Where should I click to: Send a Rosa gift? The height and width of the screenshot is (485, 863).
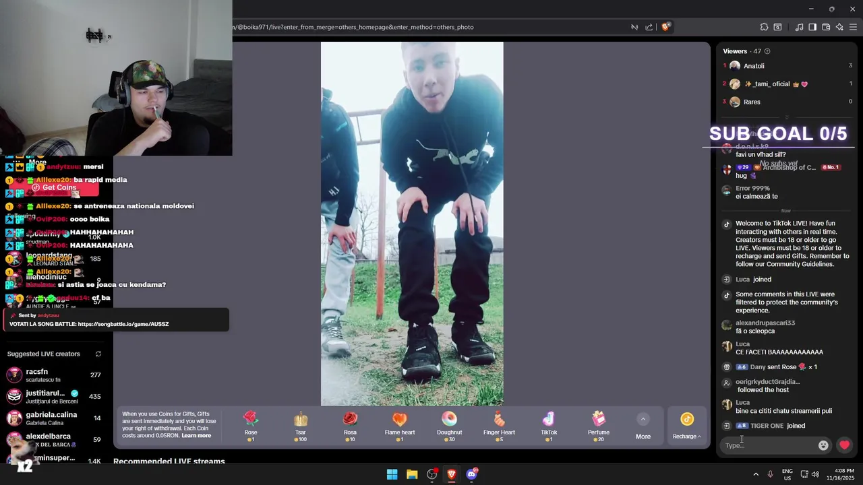pyautogui.click(x=350, y=426)
